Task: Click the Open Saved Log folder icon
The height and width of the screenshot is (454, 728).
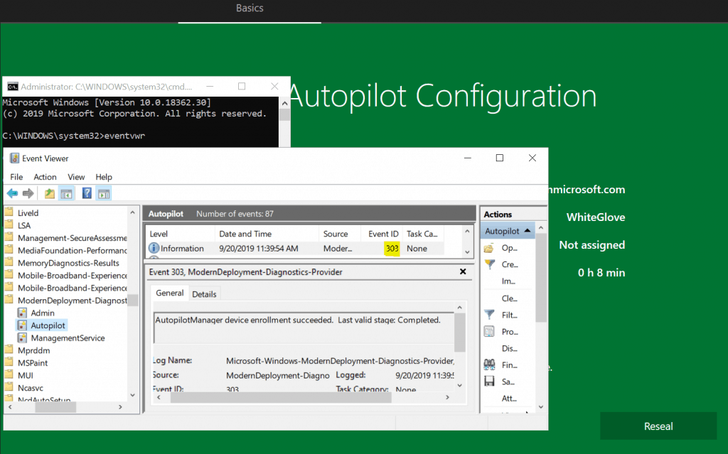Action: click(x=489, y=249)
